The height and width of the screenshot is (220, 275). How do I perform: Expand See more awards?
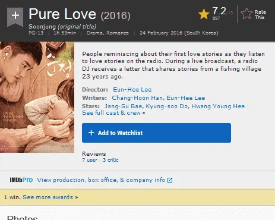(50, 197)
